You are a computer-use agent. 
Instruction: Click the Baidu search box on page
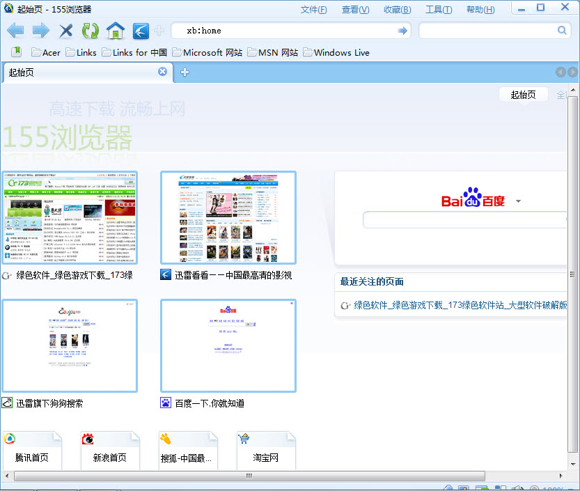pyautogui.click(x=464, y=220)
